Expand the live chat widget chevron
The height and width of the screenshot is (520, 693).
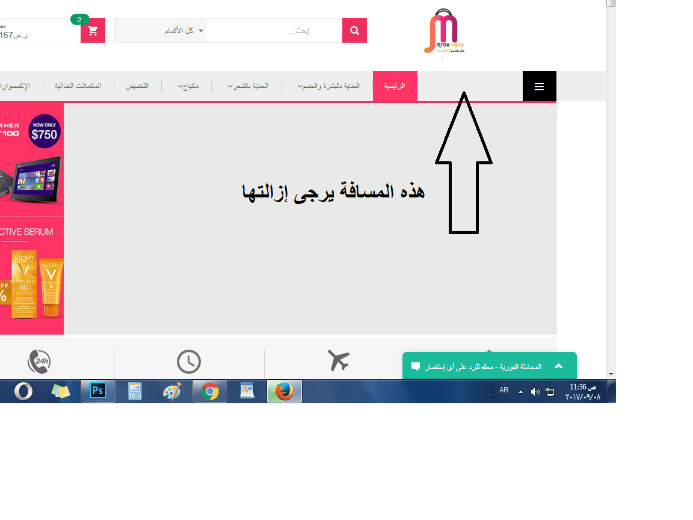(559, 366)
